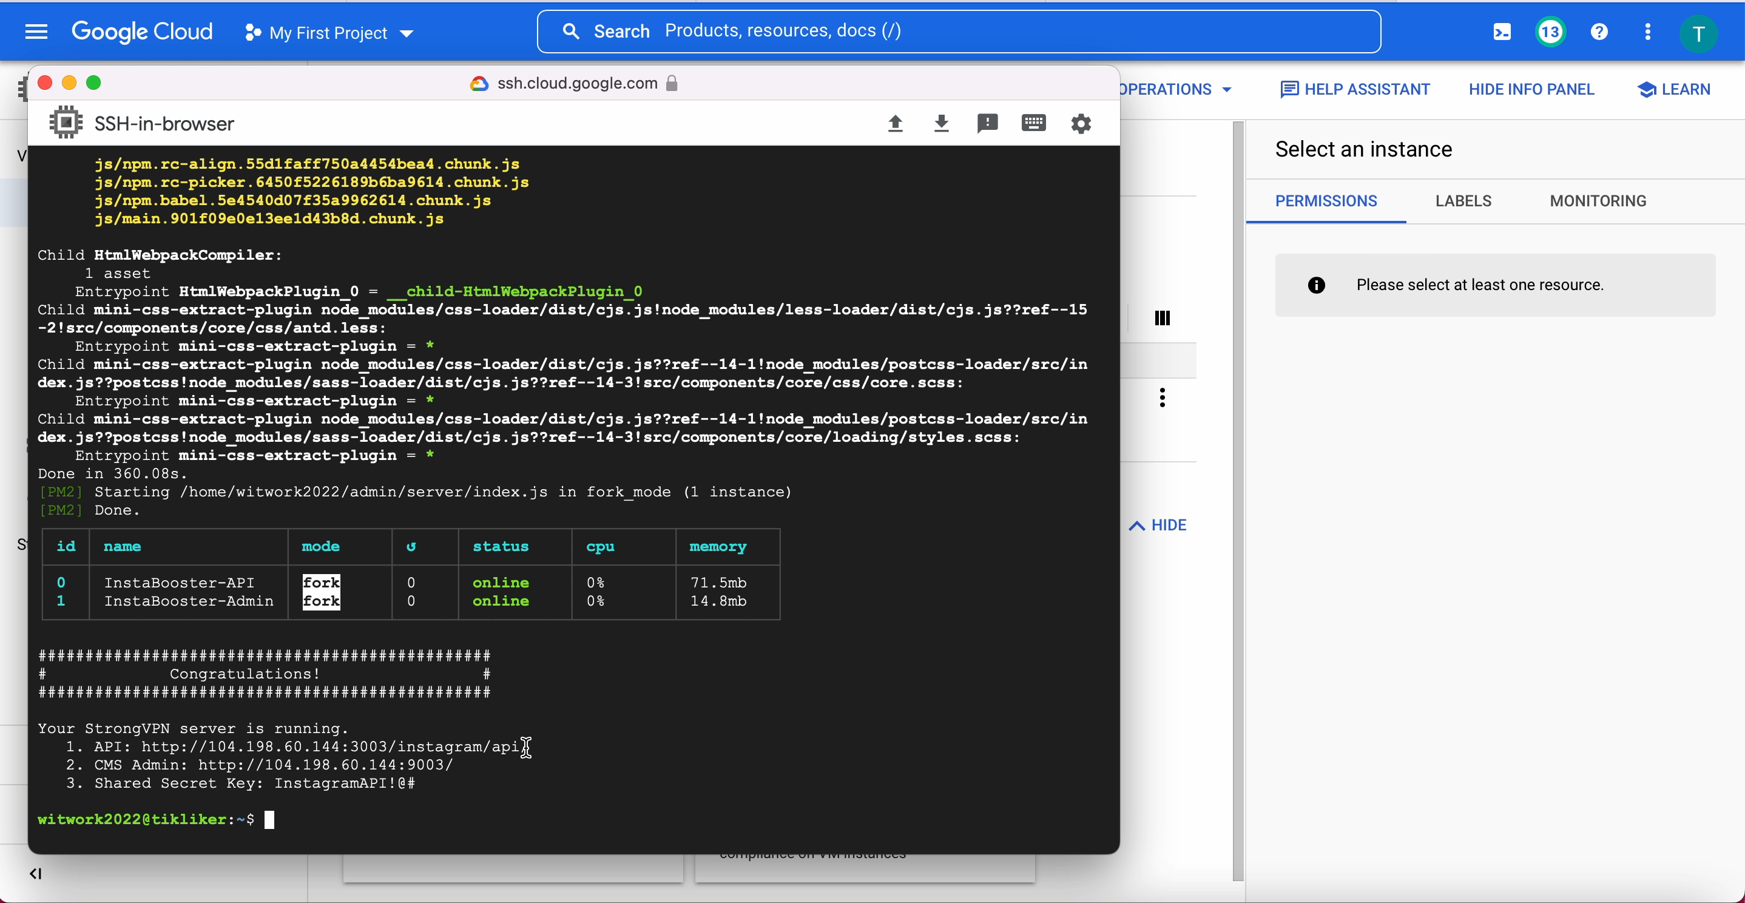Collapse section with the HIDE chevron
1745x903 pixels.
click(1158, 525)
